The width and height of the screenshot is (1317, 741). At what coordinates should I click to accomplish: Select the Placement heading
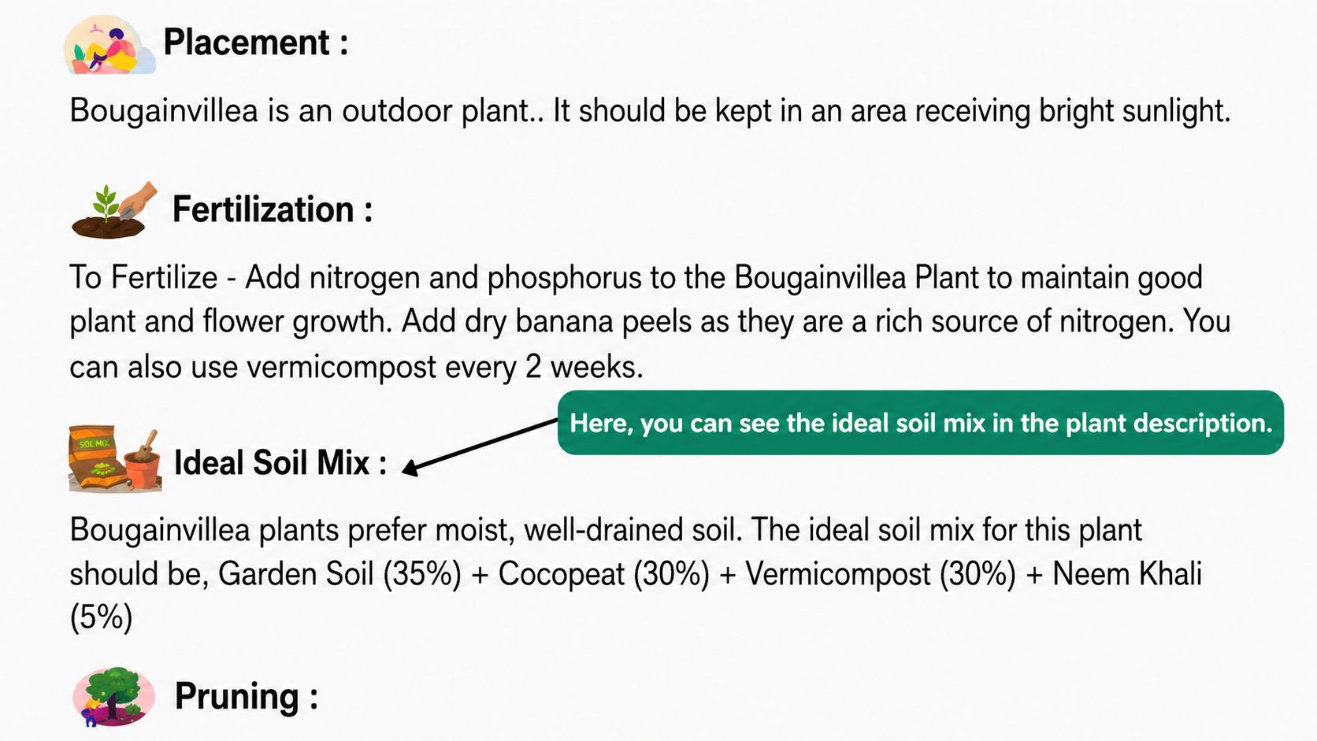[255, 43]
